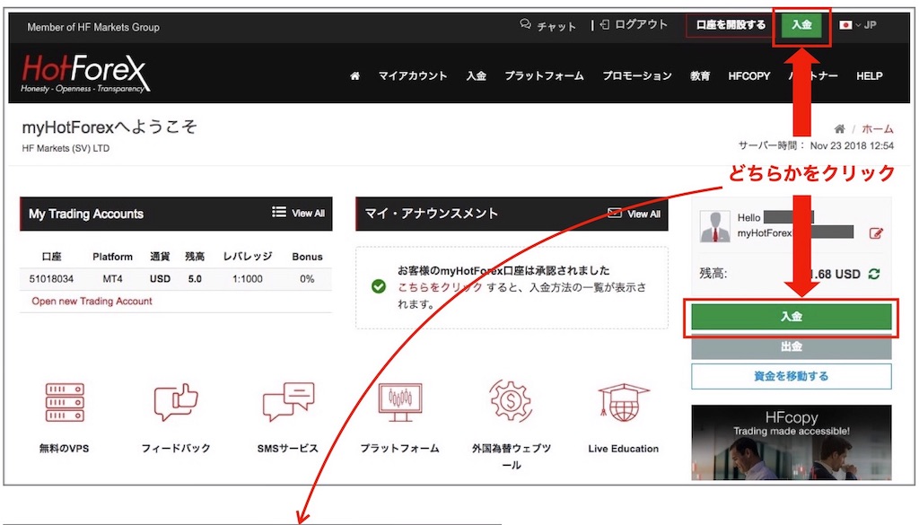
Task: Click breadcrumb home icon
Action: tap(839, 129)
